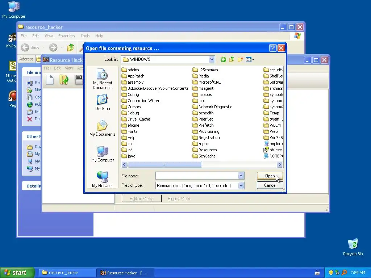The height and width of the screenshot is (278, 371).
Task: Select the Cursors folder
Action: click(x=131, y=107)
